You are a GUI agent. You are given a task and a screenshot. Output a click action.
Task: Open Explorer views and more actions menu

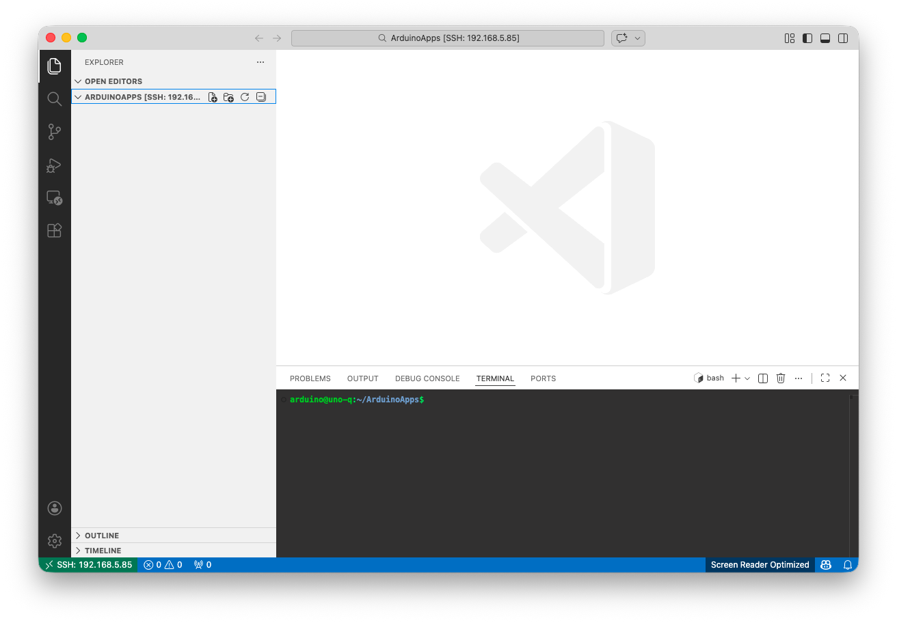(x=260, y=62)
